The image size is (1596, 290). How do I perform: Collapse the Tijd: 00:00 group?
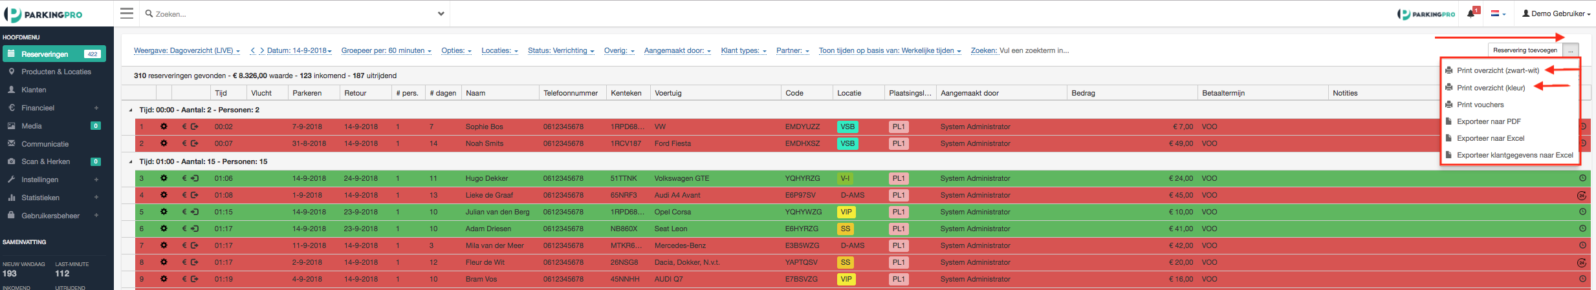coord(131,110)
